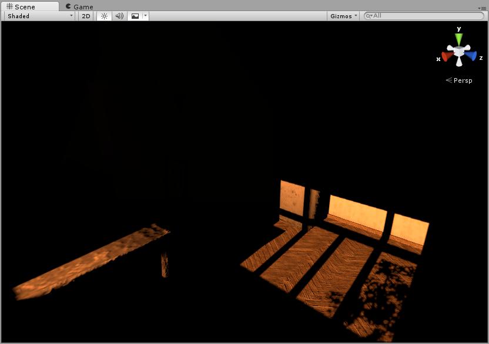Toggle 2D view mode

[86, 16]
